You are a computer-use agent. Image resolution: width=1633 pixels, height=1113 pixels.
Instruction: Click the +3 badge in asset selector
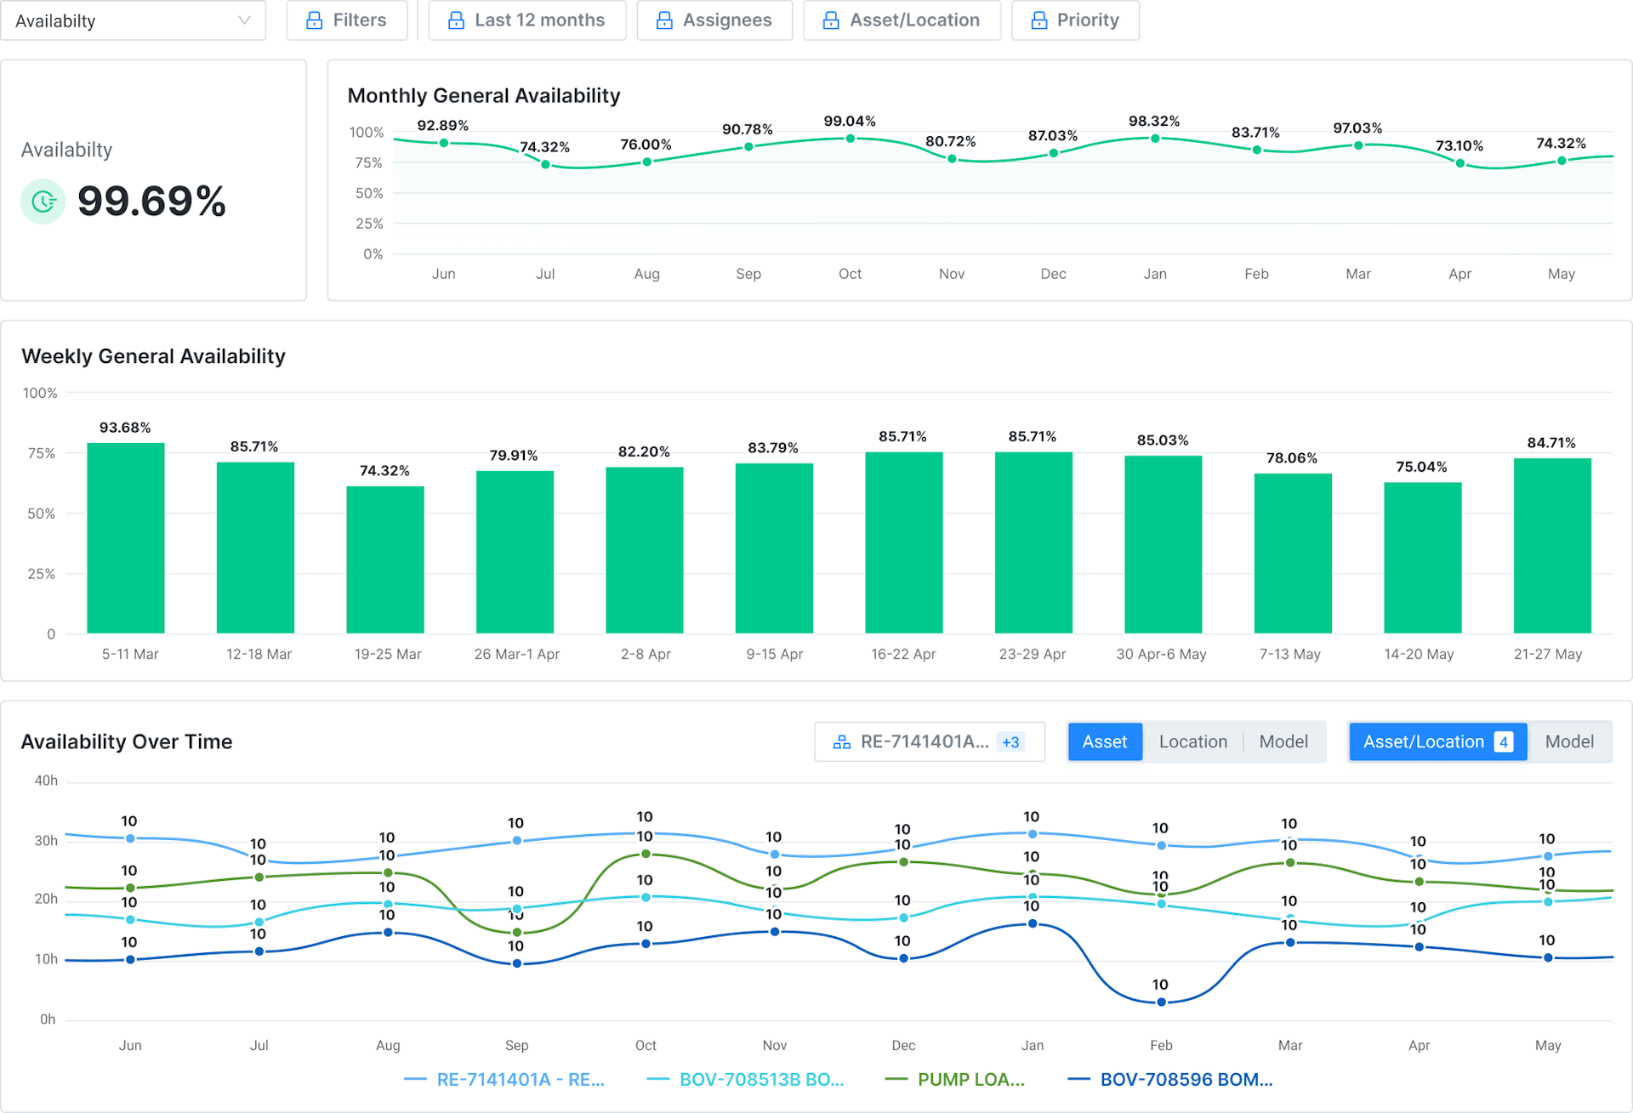pyautogui.click(x=1010, y=742)
